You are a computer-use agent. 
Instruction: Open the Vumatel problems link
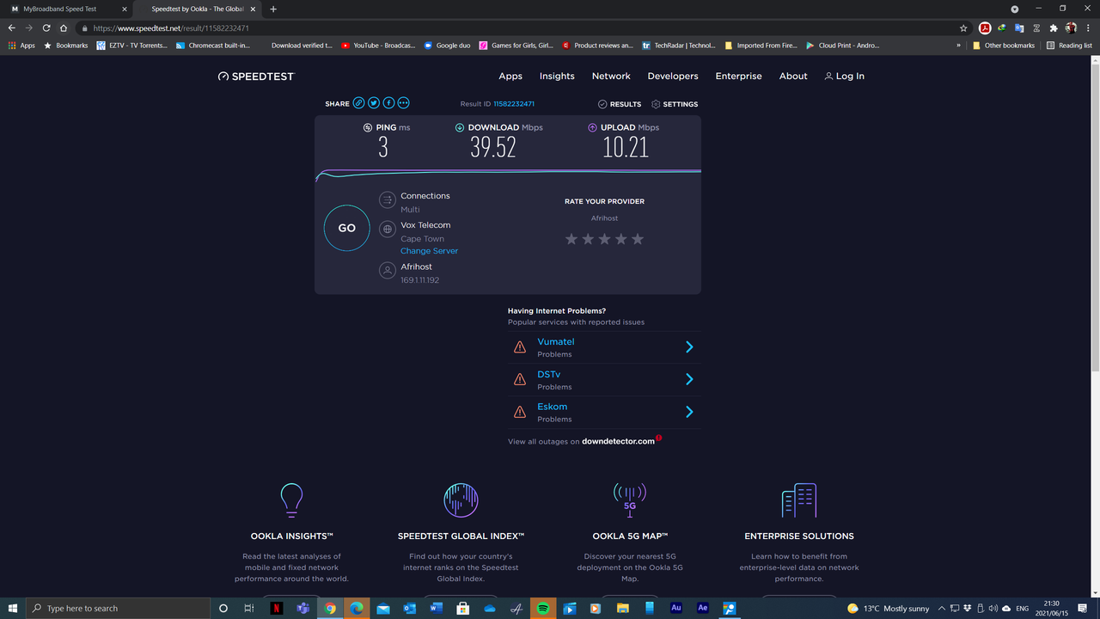click(555, 341)
